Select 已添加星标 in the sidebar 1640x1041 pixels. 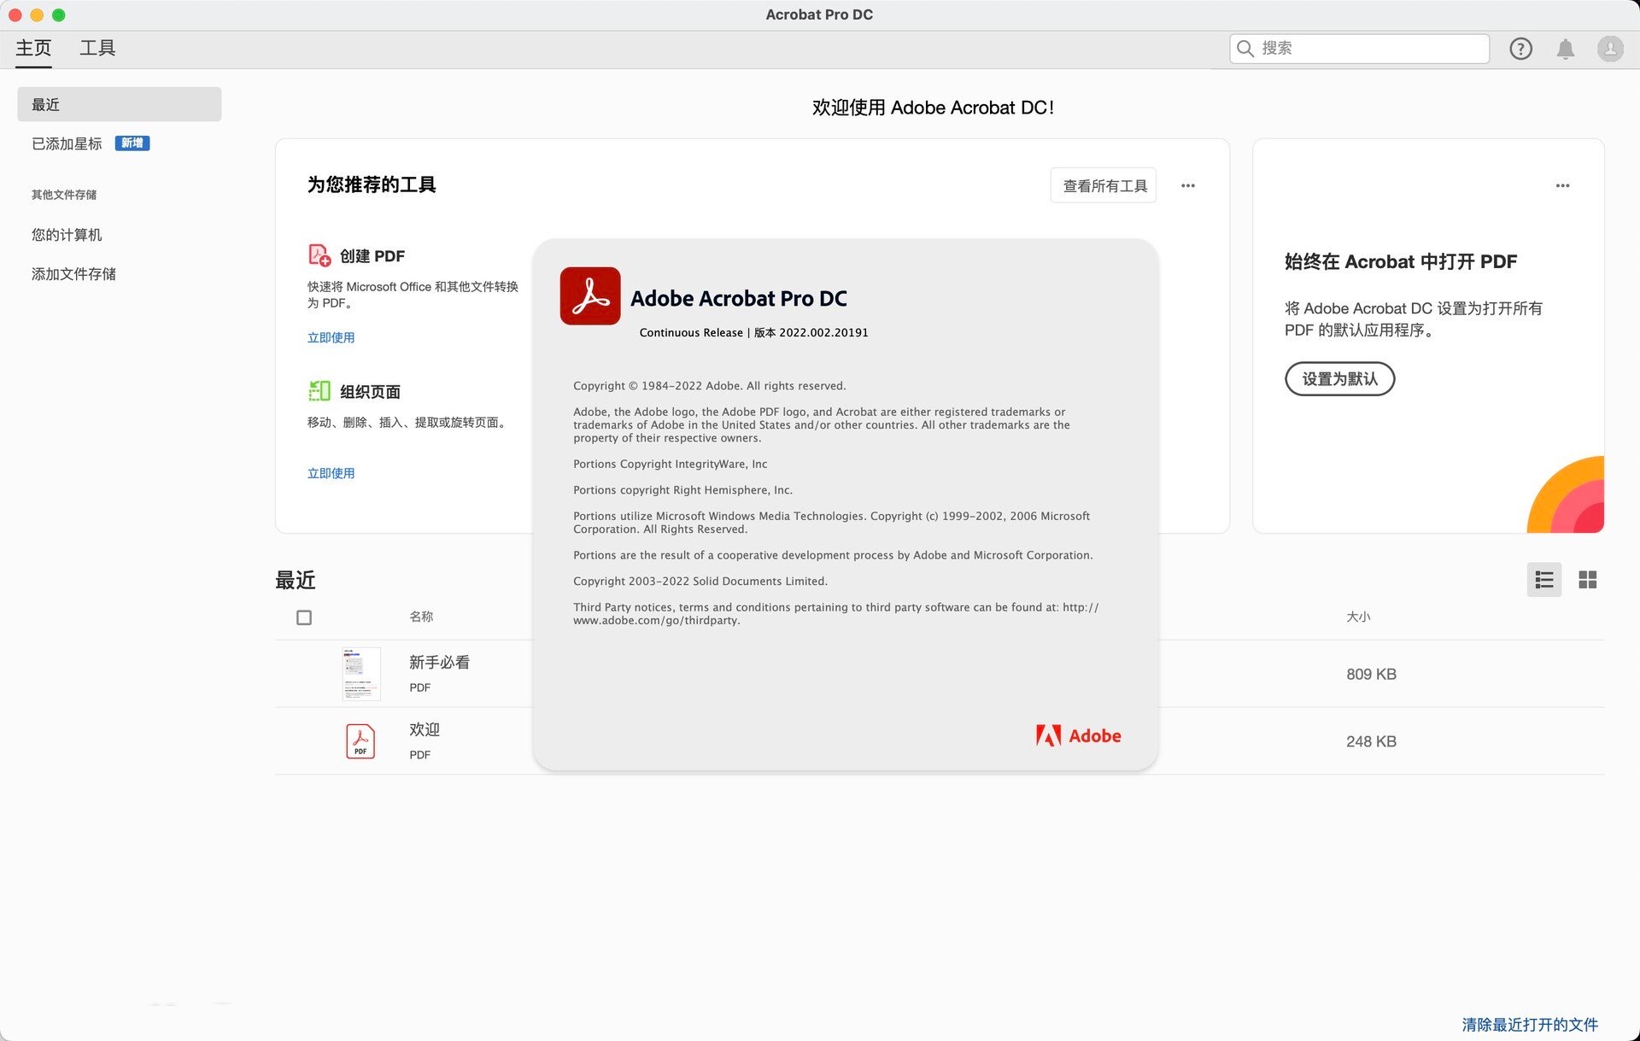[x=66, y=143]
